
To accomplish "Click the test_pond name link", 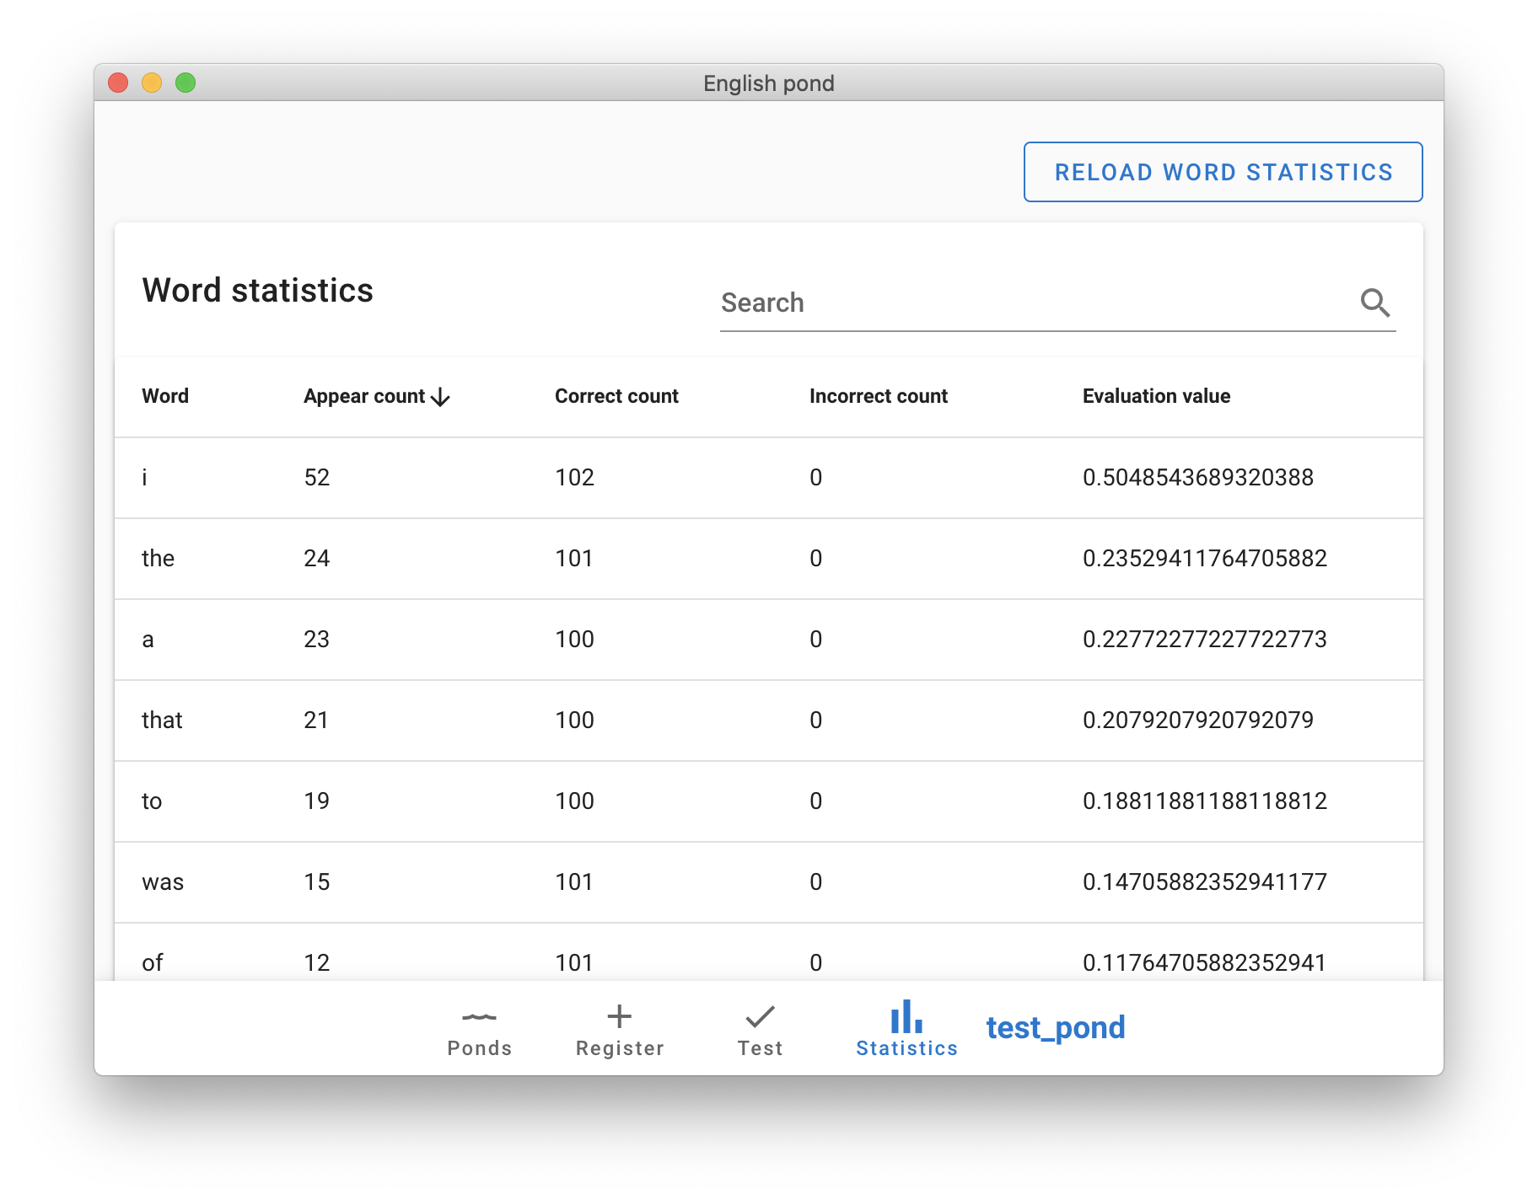I will (1056, 1028).
